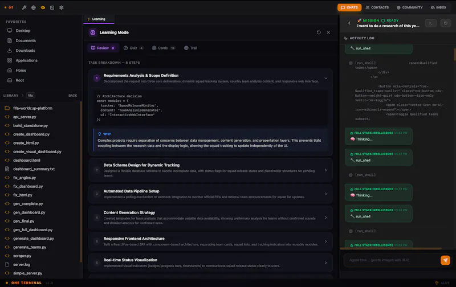Click the library file list scrollbar
This screenshot has height=287, width=456.
pyautogui.click(x=80, y=182)
